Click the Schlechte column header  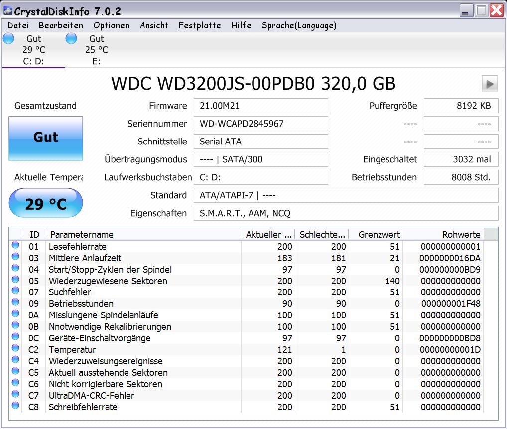pos(322,234)
